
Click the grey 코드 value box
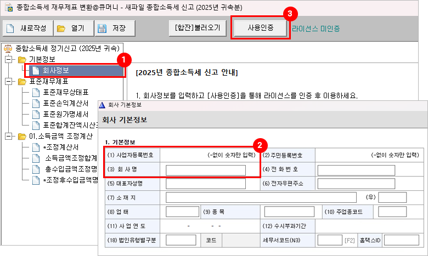pos(240,240)
